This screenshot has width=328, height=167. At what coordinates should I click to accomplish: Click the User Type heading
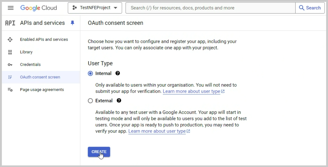click(x=100, y=64)
